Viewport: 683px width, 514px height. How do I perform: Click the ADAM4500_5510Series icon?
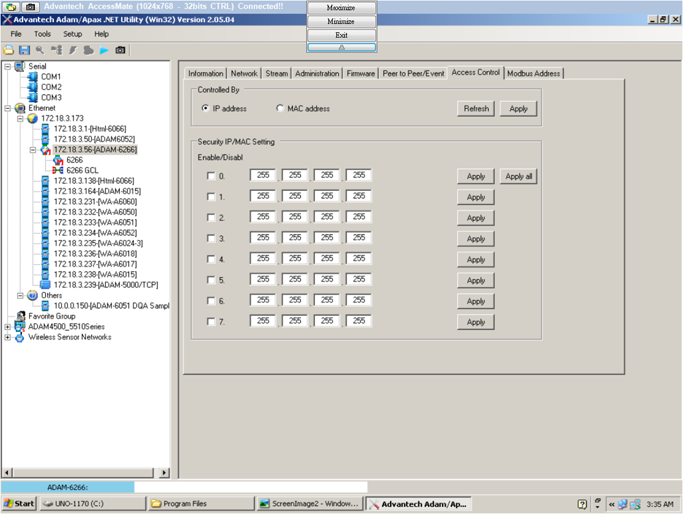tap(20, 326)
